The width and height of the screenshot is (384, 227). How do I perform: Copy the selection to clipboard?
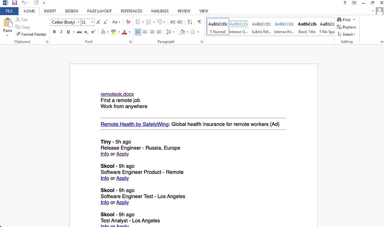coord(23,27)
